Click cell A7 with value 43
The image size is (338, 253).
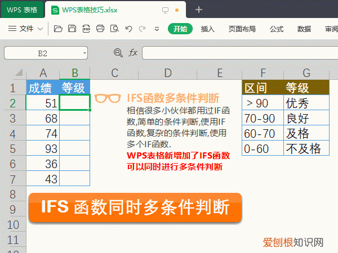pyautogui.click(x=43, y=179)
